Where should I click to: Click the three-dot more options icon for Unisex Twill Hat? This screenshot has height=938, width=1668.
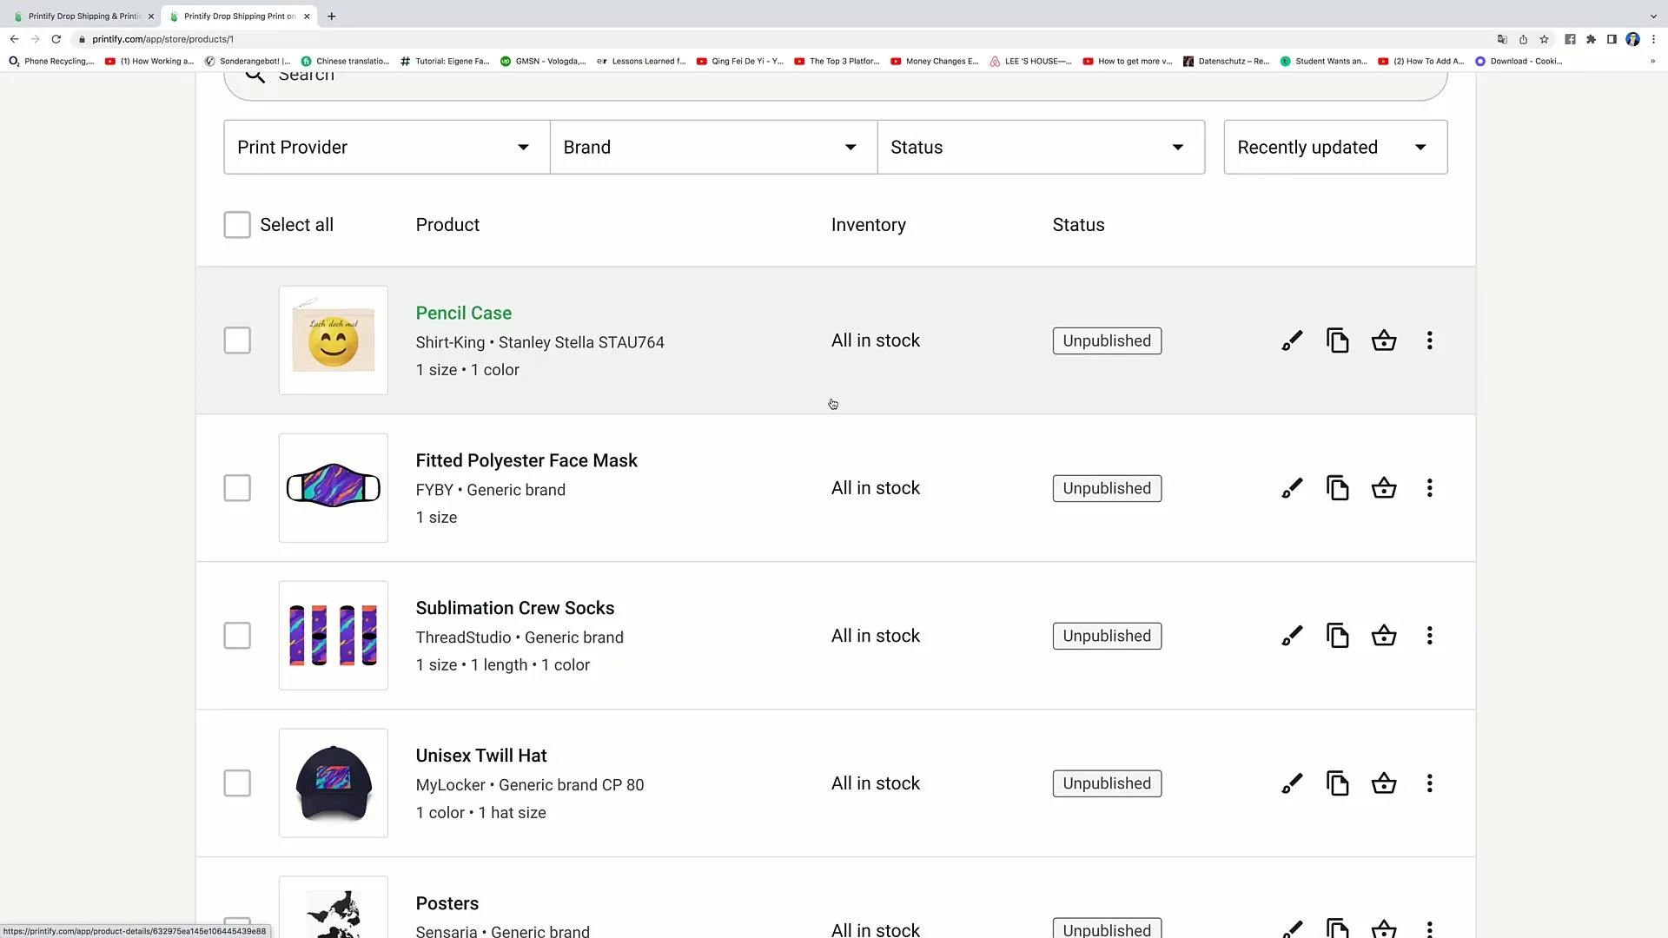coord(1431,783)
